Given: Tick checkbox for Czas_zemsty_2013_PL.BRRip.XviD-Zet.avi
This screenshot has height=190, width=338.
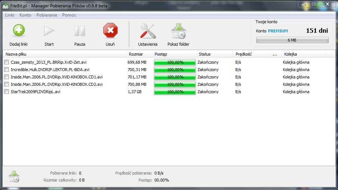Looking at the screenshot, I should click(x=7, y=62).
